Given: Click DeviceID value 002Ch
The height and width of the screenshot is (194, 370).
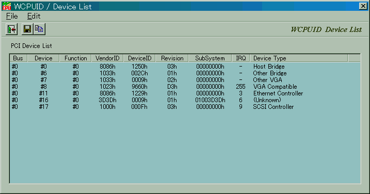Looking at the screenshot, I should (139, 73).
